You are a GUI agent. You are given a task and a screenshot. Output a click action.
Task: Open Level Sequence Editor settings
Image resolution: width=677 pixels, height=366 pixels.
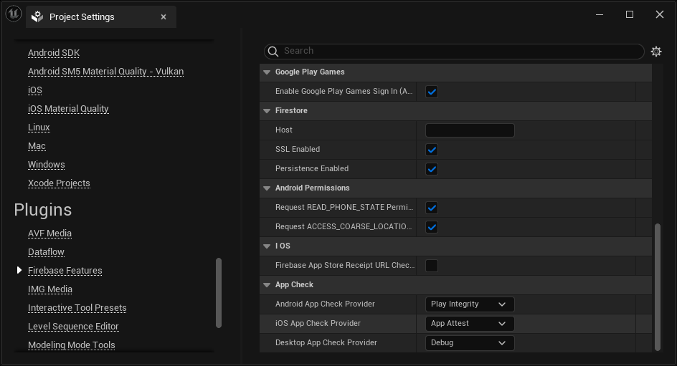tap(73, 327)
